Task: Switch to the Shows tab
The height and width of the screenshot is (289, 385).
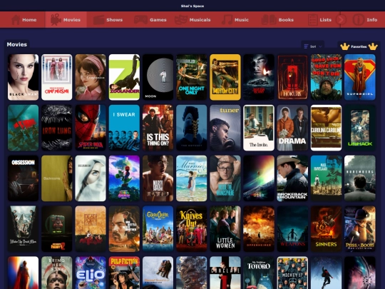Action: point(108,20)
